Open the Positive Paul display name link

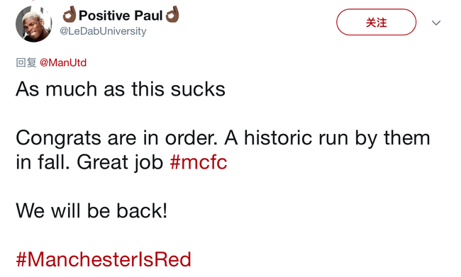pyautogui.click(x=121, y=16)
